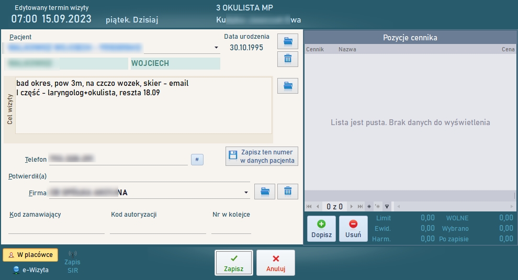Toggle the W placówce visit mode
The height and width of the screenshot is (280, 518).
30,255
